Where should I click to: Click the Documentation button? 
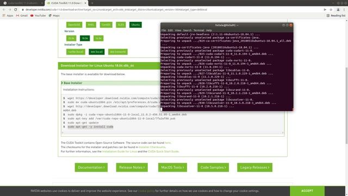[x=91, y=167]
